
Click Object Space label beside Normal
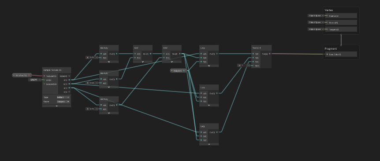tap(315, 22)
